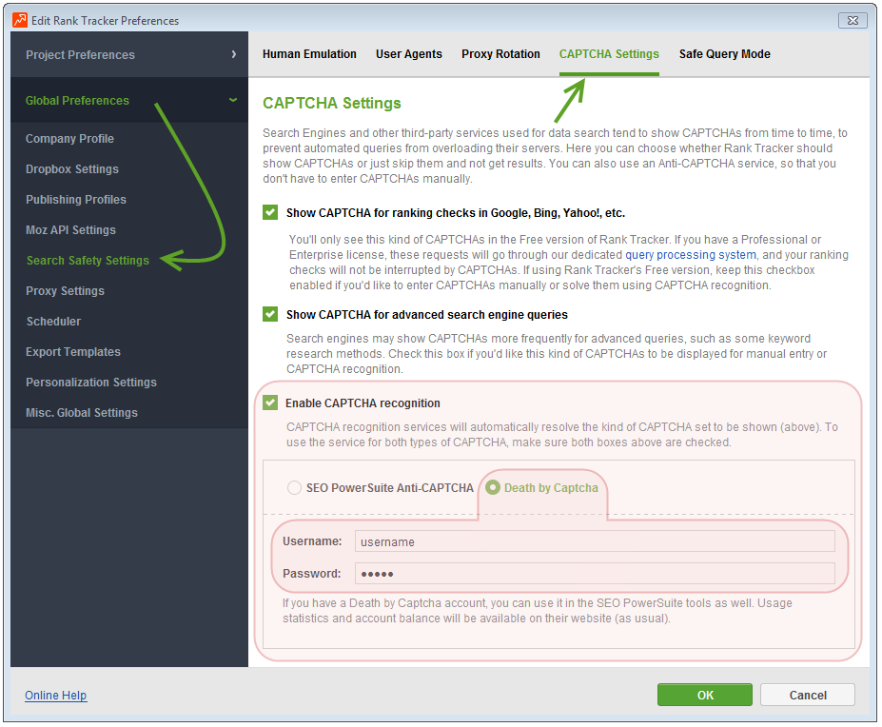
Task: Switch to the Safe Query Mode tab
Action: 724,54
